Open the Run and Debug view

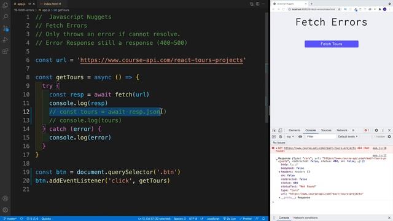point(6,39)
